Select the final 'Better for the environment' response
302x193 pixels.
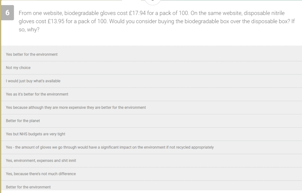(152, 186)
